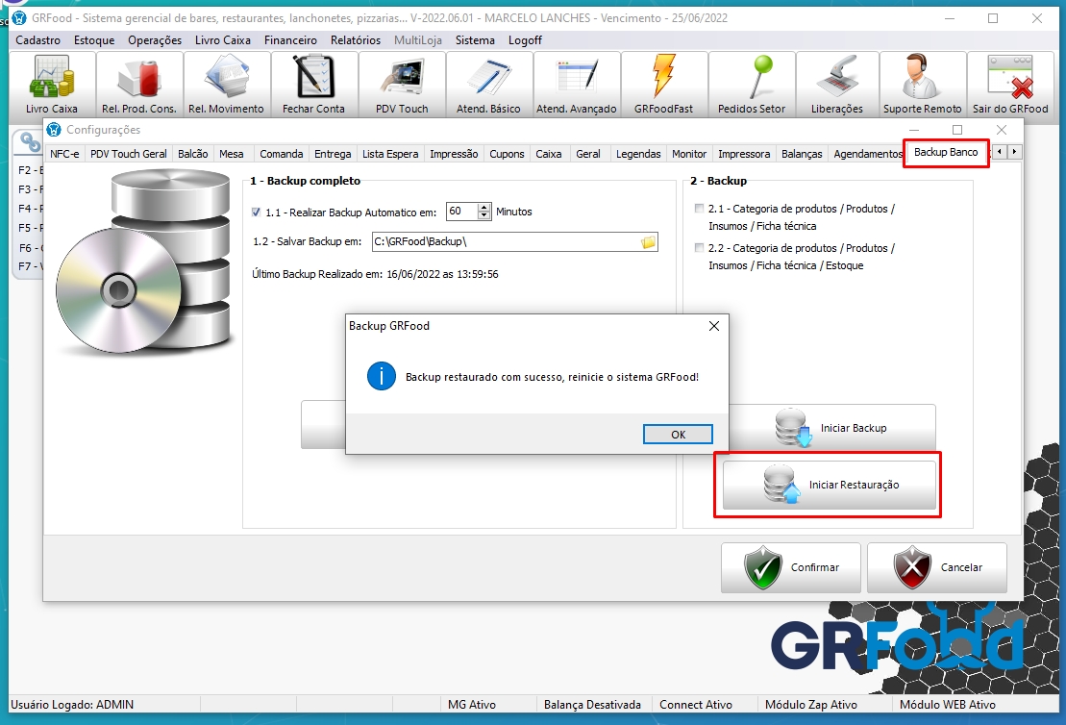1066x725 pixels.
Task: Switch to the Legendas tab
Action: [x=638, y=154]
